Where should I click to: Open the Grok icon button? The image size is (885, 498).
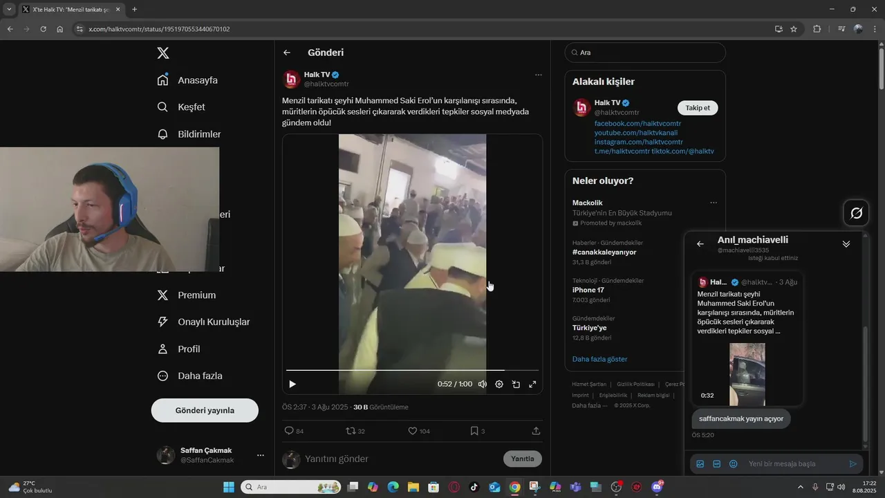pos(856,213)
